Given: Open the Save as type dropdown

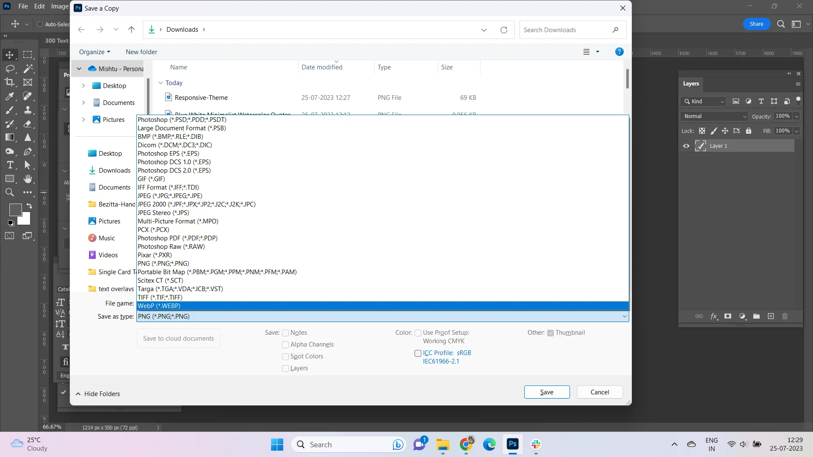Looking at the screenshot, I should (x=382, y=316).
